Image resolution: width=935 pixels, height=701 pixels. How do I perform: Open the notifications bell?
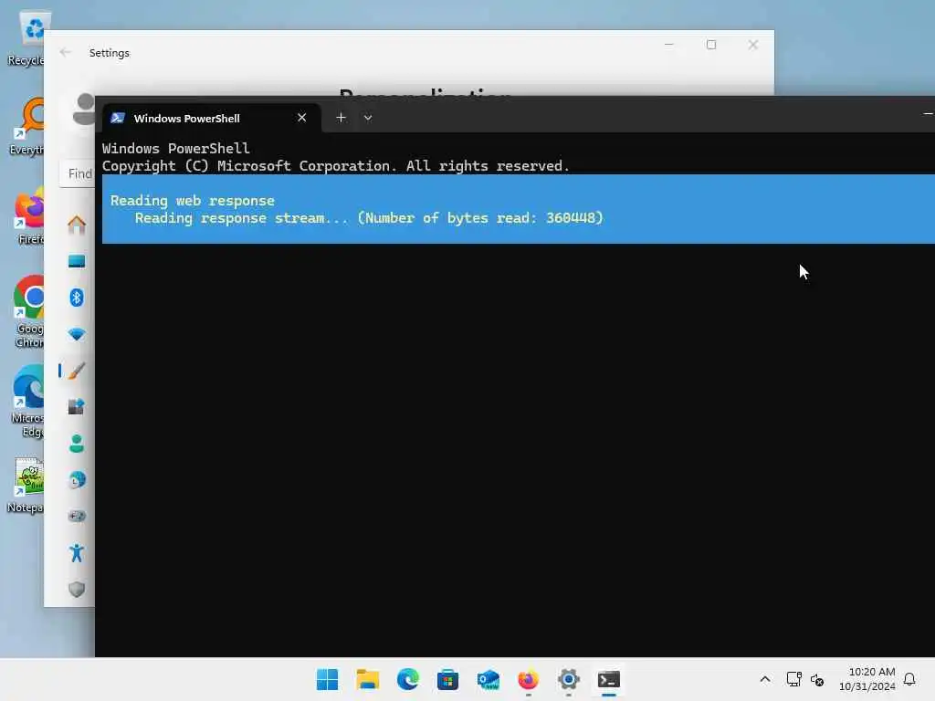[909, 679]
